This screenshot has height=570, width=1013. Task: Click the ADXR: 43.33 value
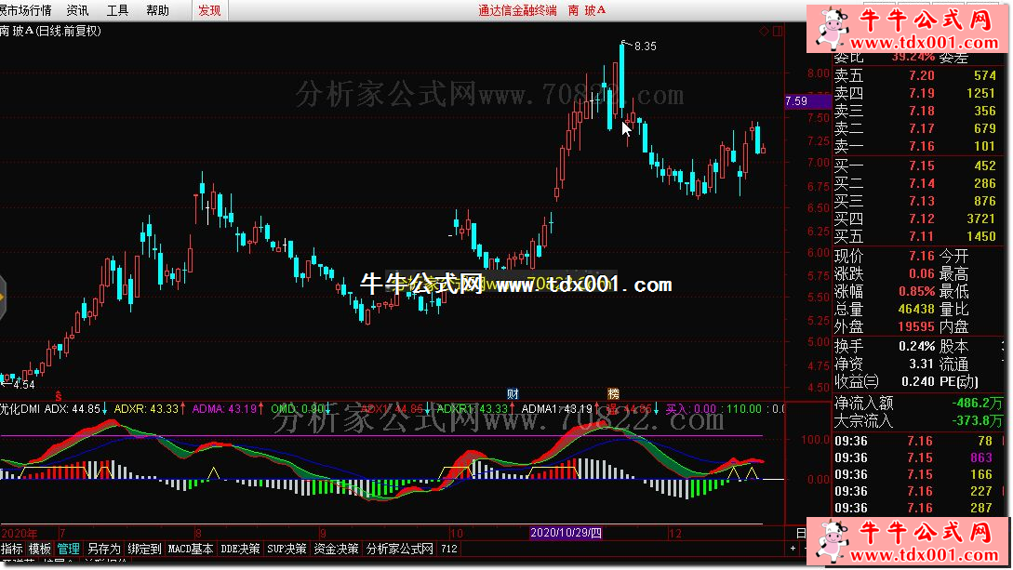[x=146, y=409]
